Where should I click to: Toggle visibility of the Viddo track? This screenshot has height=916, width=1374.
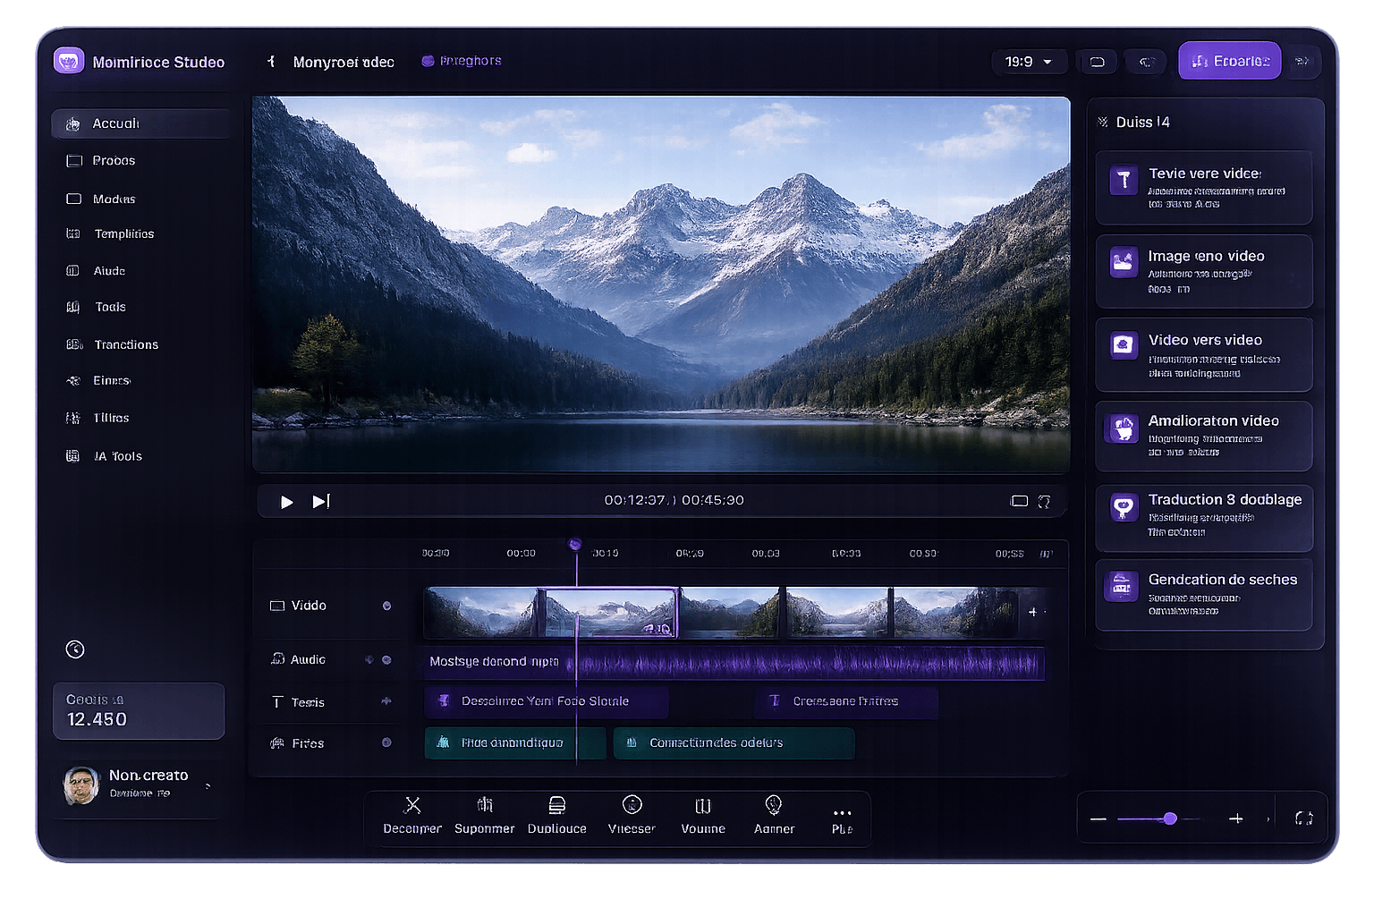coord(386,606)
